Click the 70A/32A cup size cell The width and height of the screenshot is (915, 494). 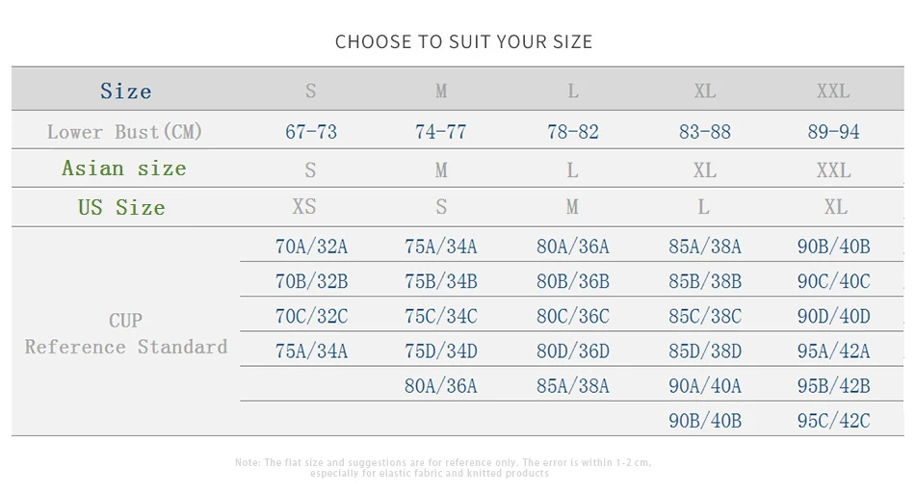pyautogui.click(x=311, y=247)
